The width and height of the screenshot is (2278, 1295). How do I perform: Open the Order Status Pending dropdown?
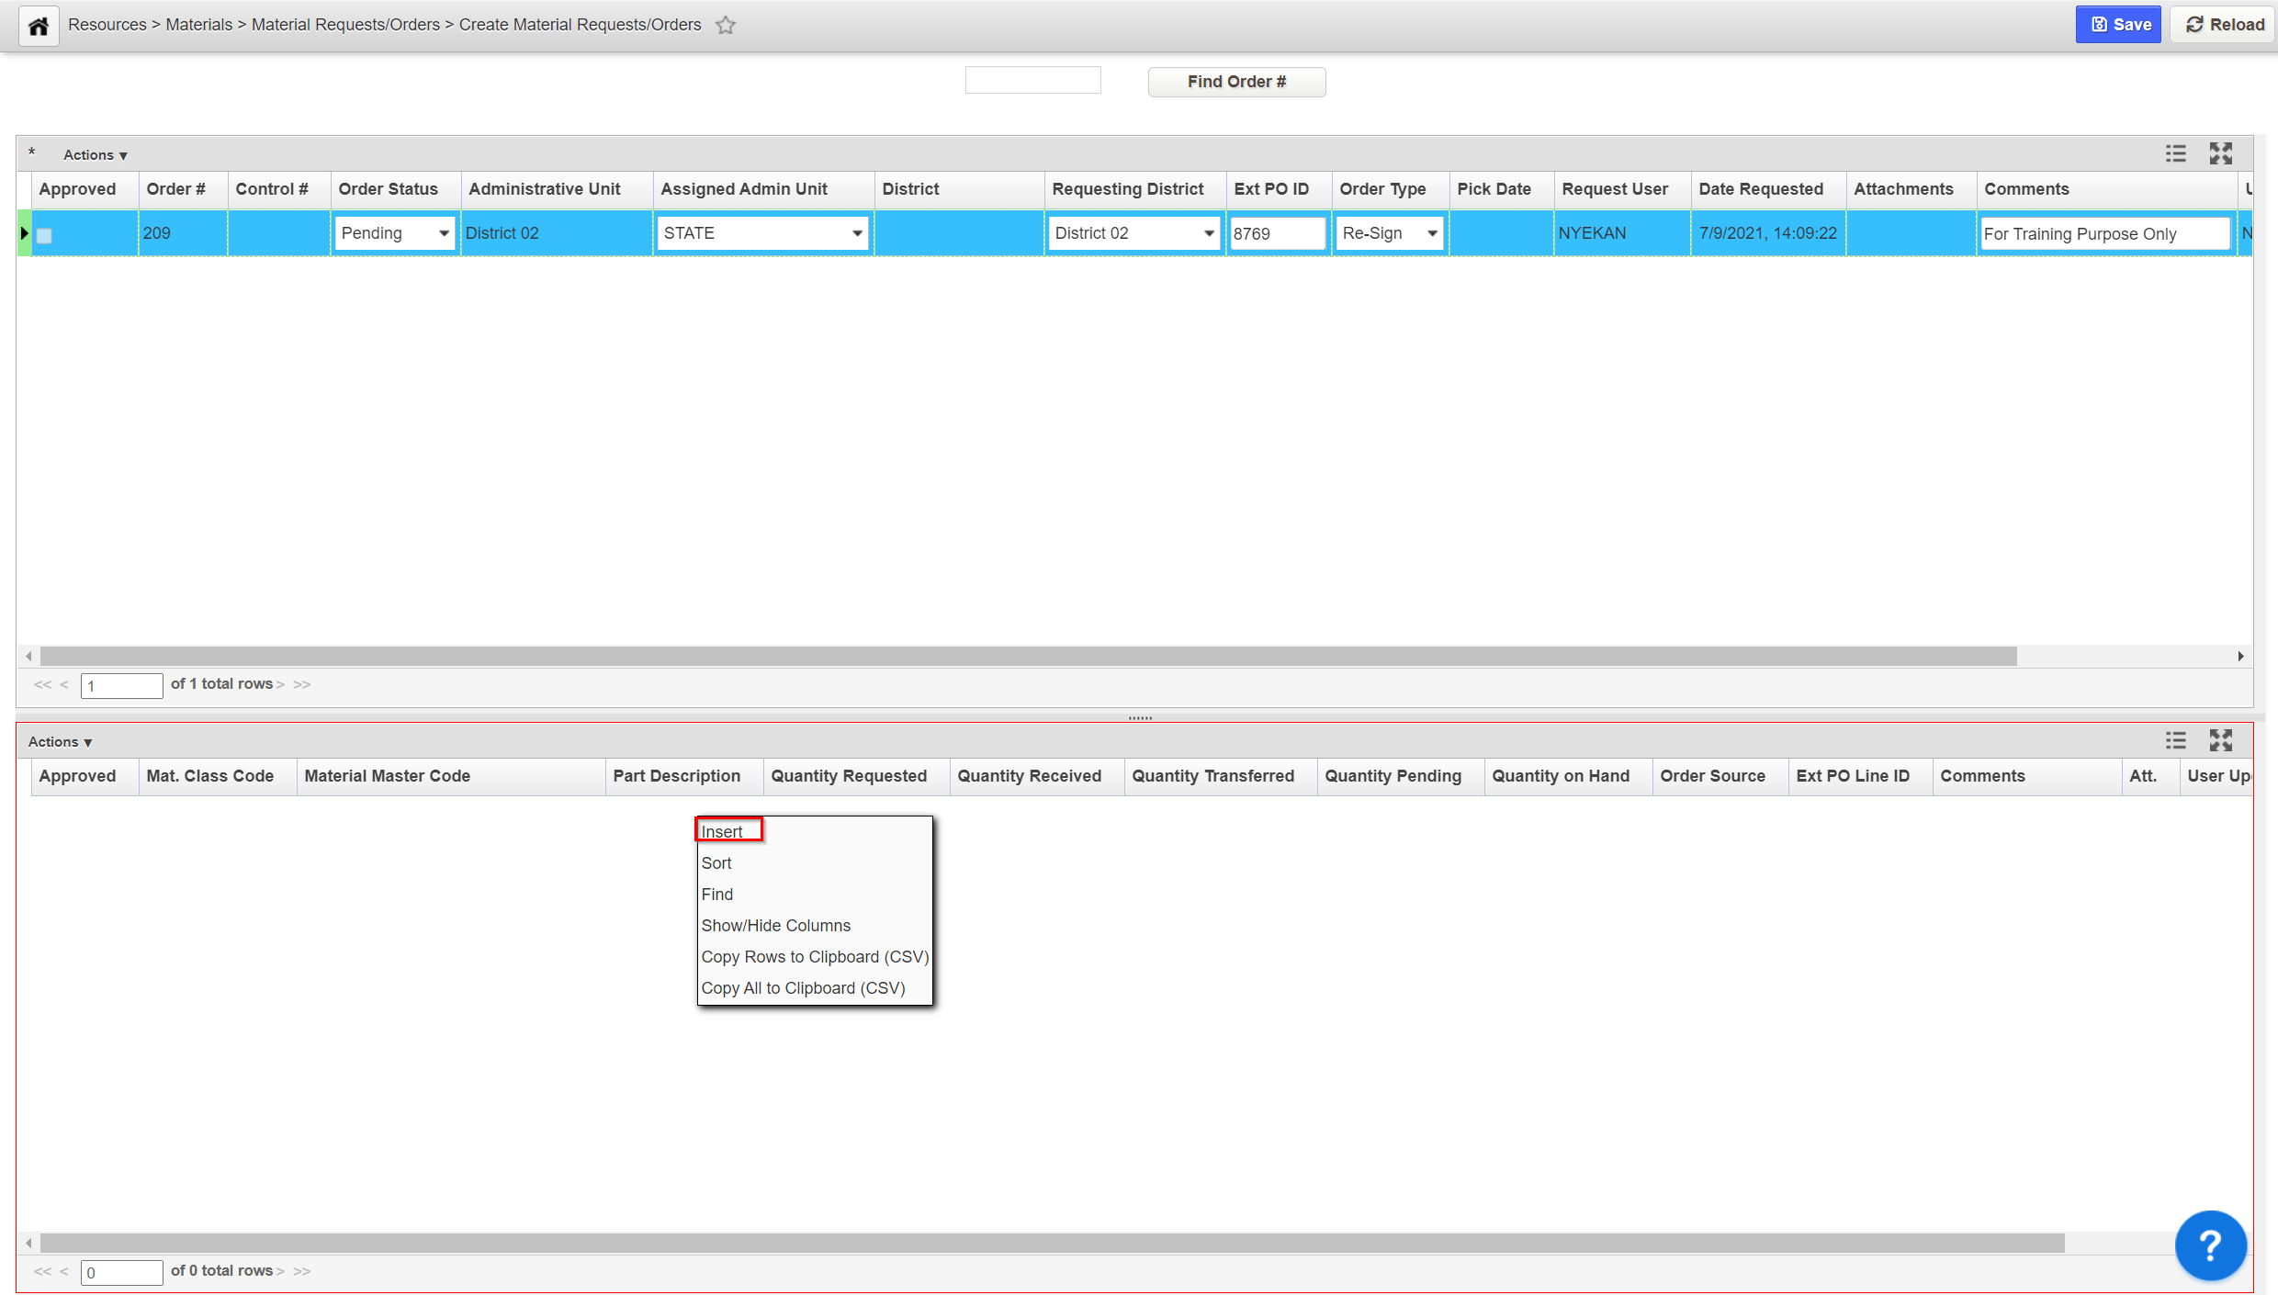[x=395, y=233]
